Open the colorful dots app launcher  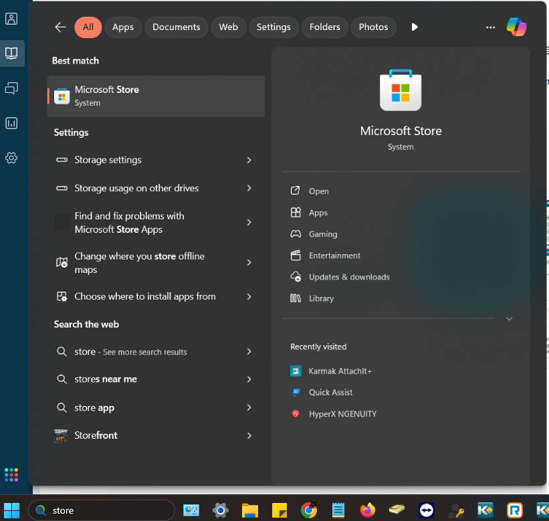11,475
